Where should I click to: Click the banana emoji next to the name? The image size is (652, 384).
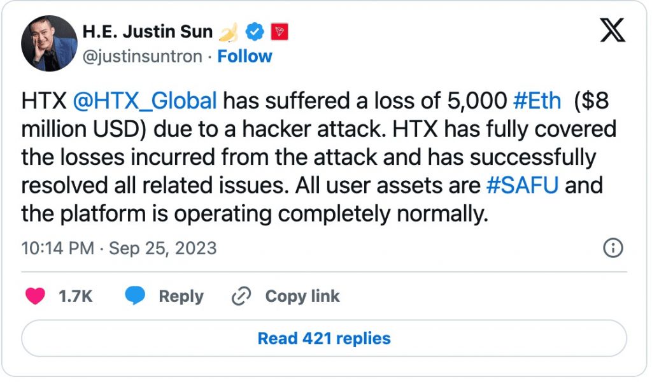point(228,31)
